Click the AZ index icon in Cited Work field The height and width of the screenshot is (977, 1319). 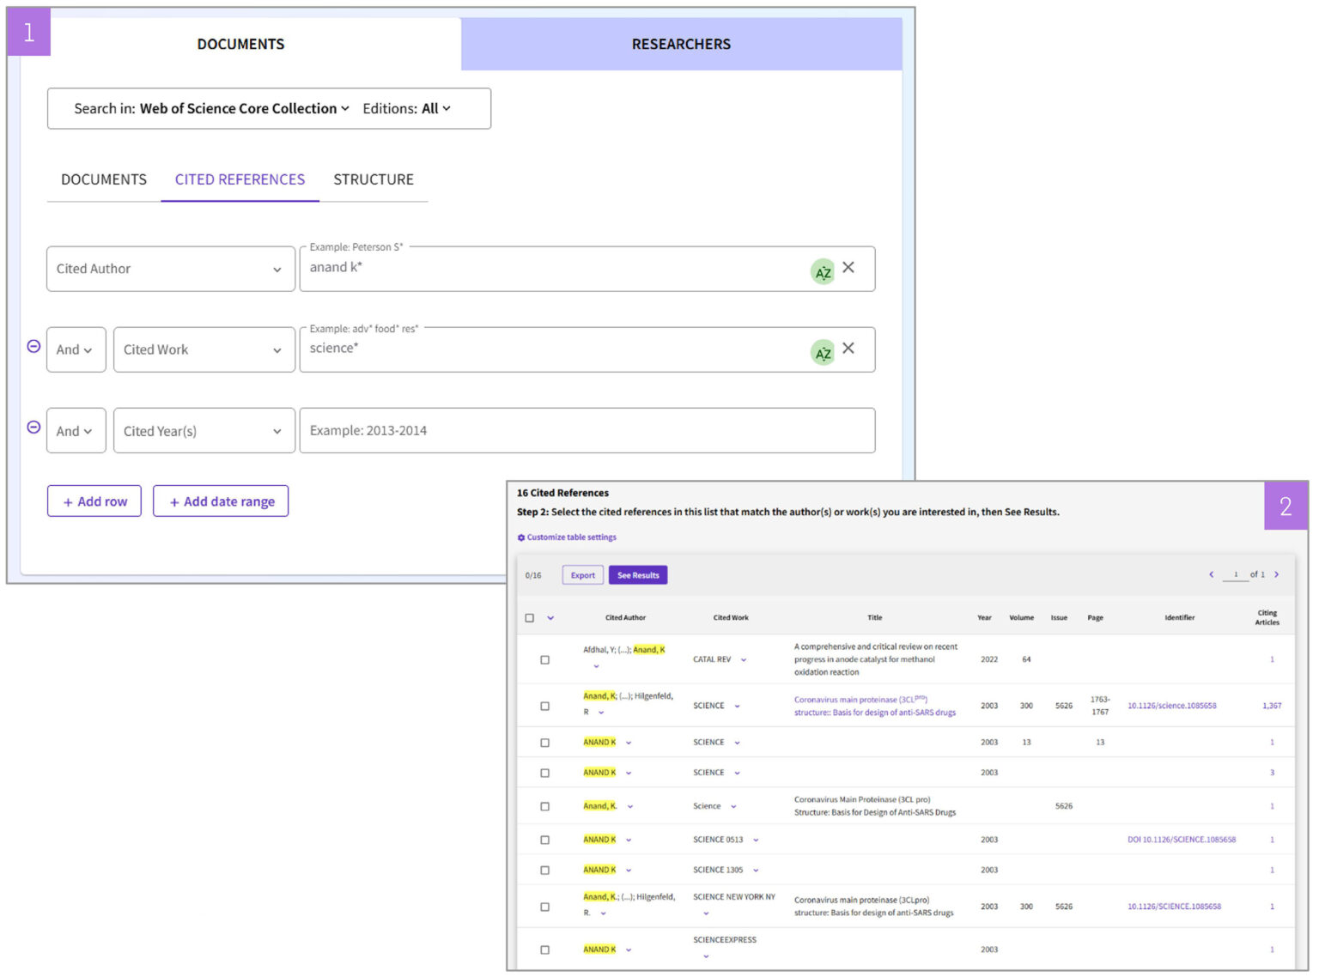(822, 353)
